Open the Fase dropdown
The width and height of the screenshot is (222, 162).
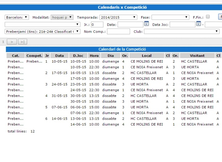click(170, 17)
